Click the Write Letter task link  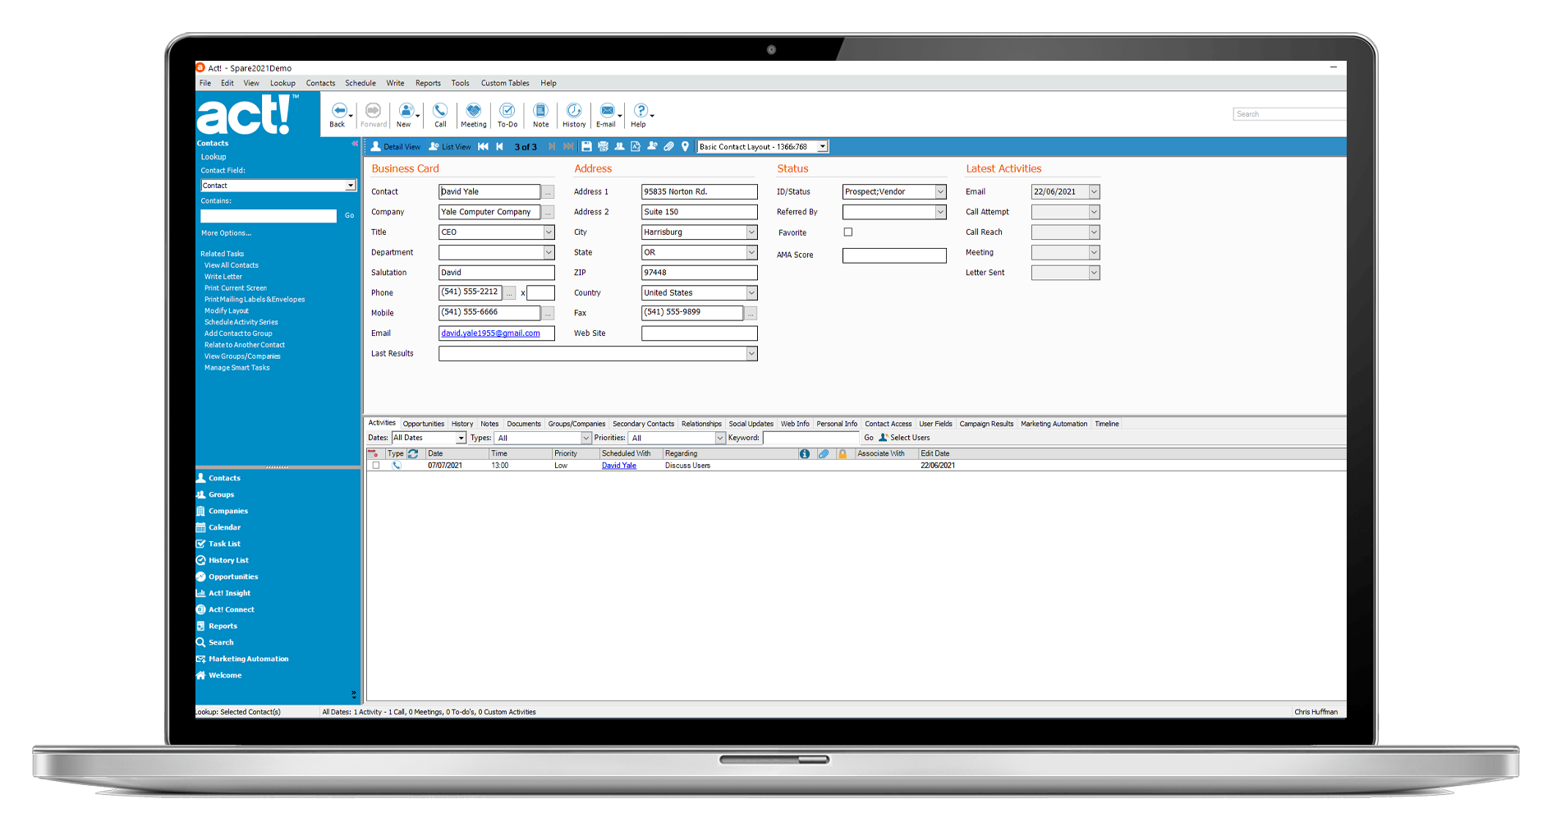pos(223,277)
